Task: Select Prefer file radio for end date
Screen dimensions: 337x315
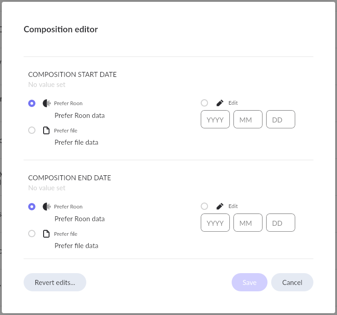Action: coord(32,234)
